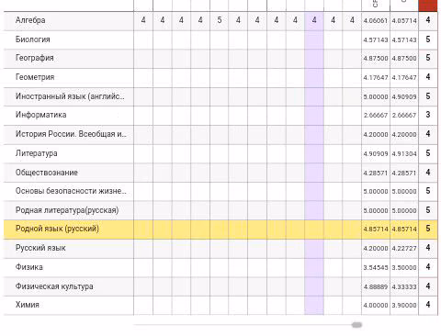
Task: Click the Физическая культура subject name
Action: [54, 286]
